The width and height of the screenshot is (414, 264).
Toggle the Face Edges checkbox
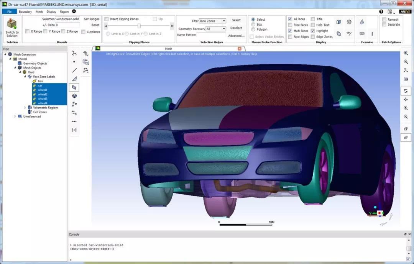point(290,37)
